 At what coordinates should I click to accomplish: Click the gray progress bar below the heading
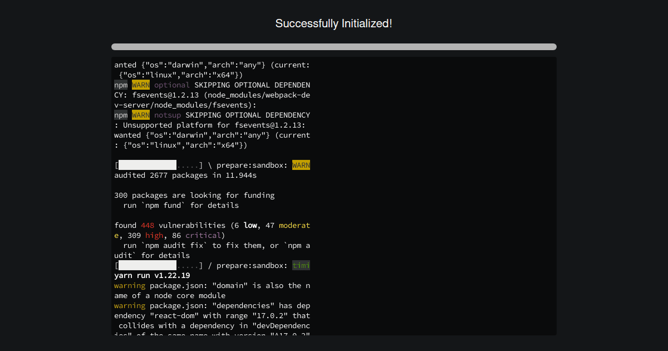pos(333,47)
